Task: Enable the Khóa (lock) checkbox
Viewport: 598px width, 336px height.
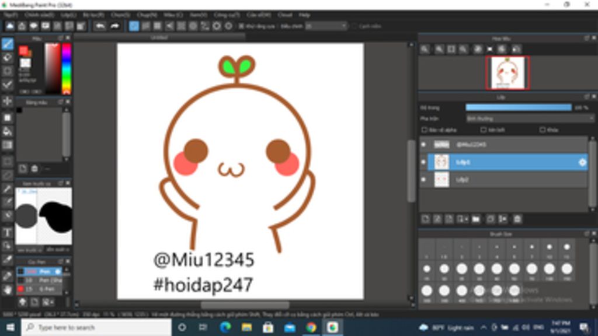Action: (x=541, y=129)
